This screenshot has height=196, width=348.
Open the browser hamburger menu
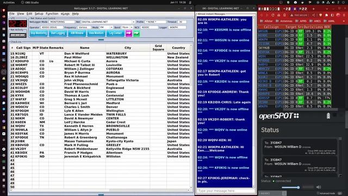(344, 15)
